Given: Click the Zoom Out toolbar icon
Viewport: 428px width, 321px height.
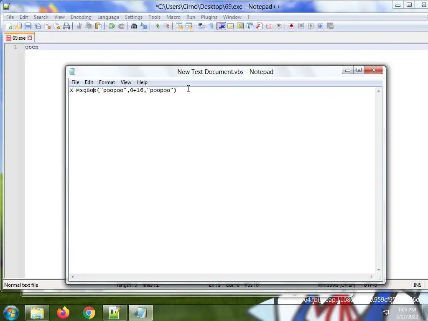Looking at the screenshot, I should tap(166, 26).
